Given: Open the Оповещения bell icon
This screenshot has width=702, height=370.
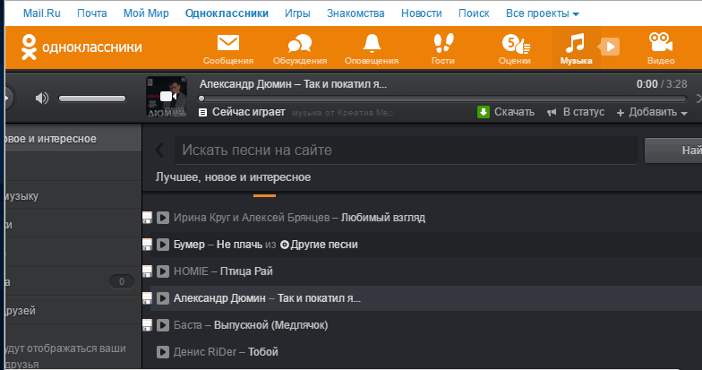Looking at the screenshot, I should click(372, 43).
